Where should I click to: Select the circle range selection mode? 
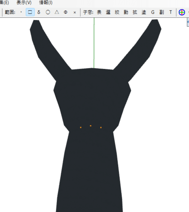pyautogui.click(x=48, y=12)
